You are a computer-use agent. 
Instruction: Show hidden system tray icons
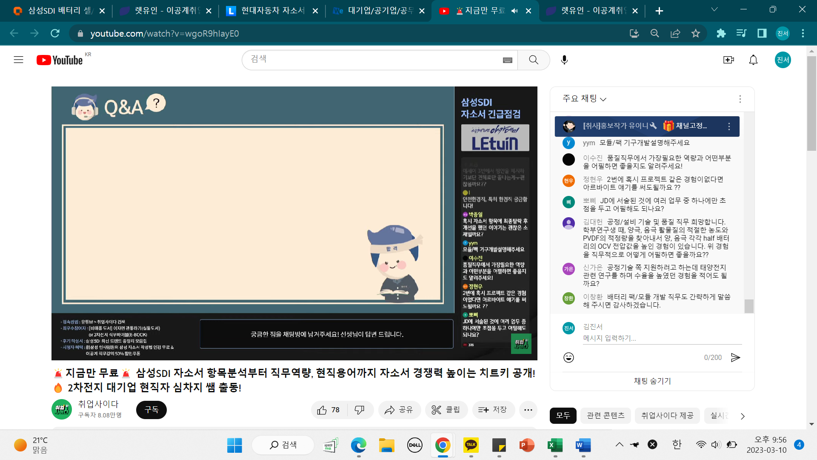pos(620,445)
